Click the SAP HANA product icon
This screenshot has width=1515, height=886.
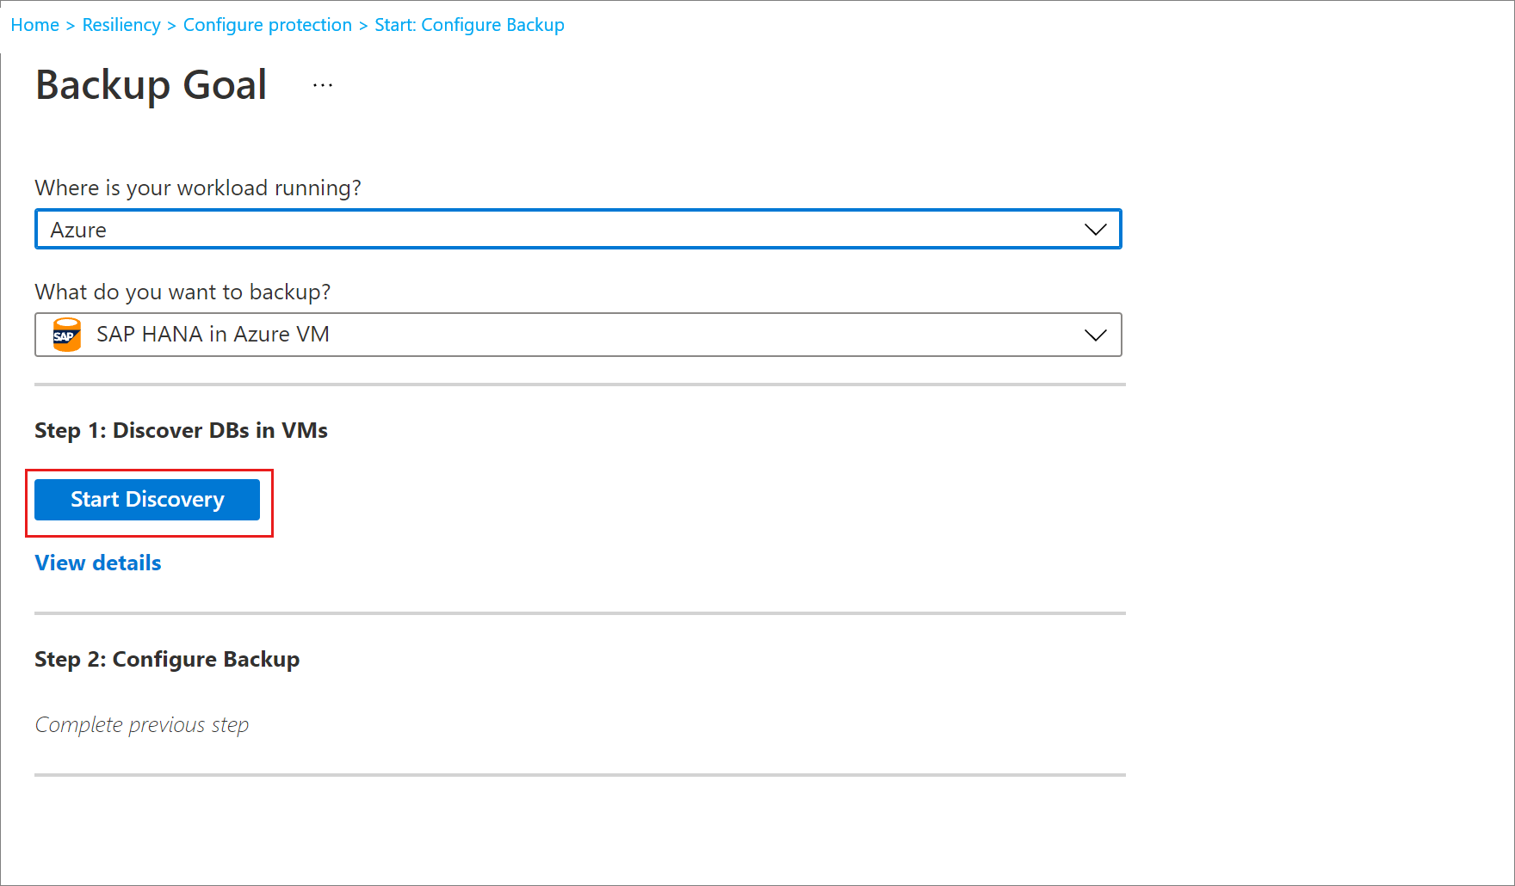pyautogui.click(x=65, y=335)
